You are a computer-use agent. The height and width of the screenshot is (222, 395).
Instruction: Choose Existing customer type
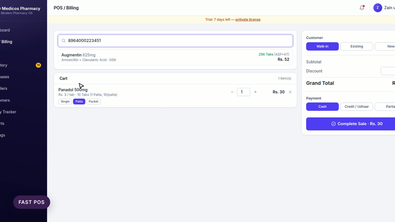tap(357, 46)
